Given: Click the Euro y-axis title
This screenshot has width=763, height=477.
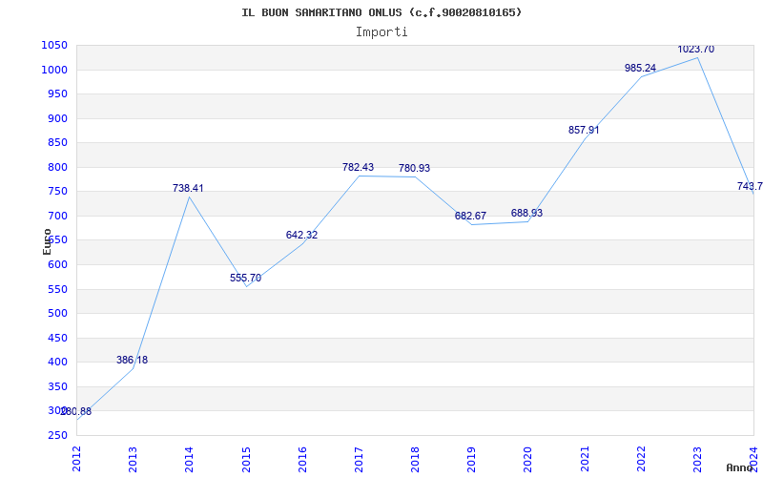Looking at the screenshot, I should [x=47, y=242].
